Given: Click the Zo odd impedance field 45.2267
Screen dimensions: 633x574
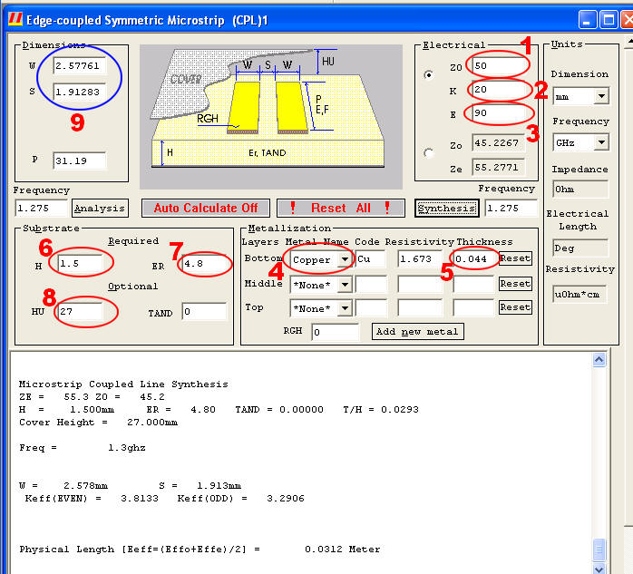Looking at the screenshot, I should [498, 143].
